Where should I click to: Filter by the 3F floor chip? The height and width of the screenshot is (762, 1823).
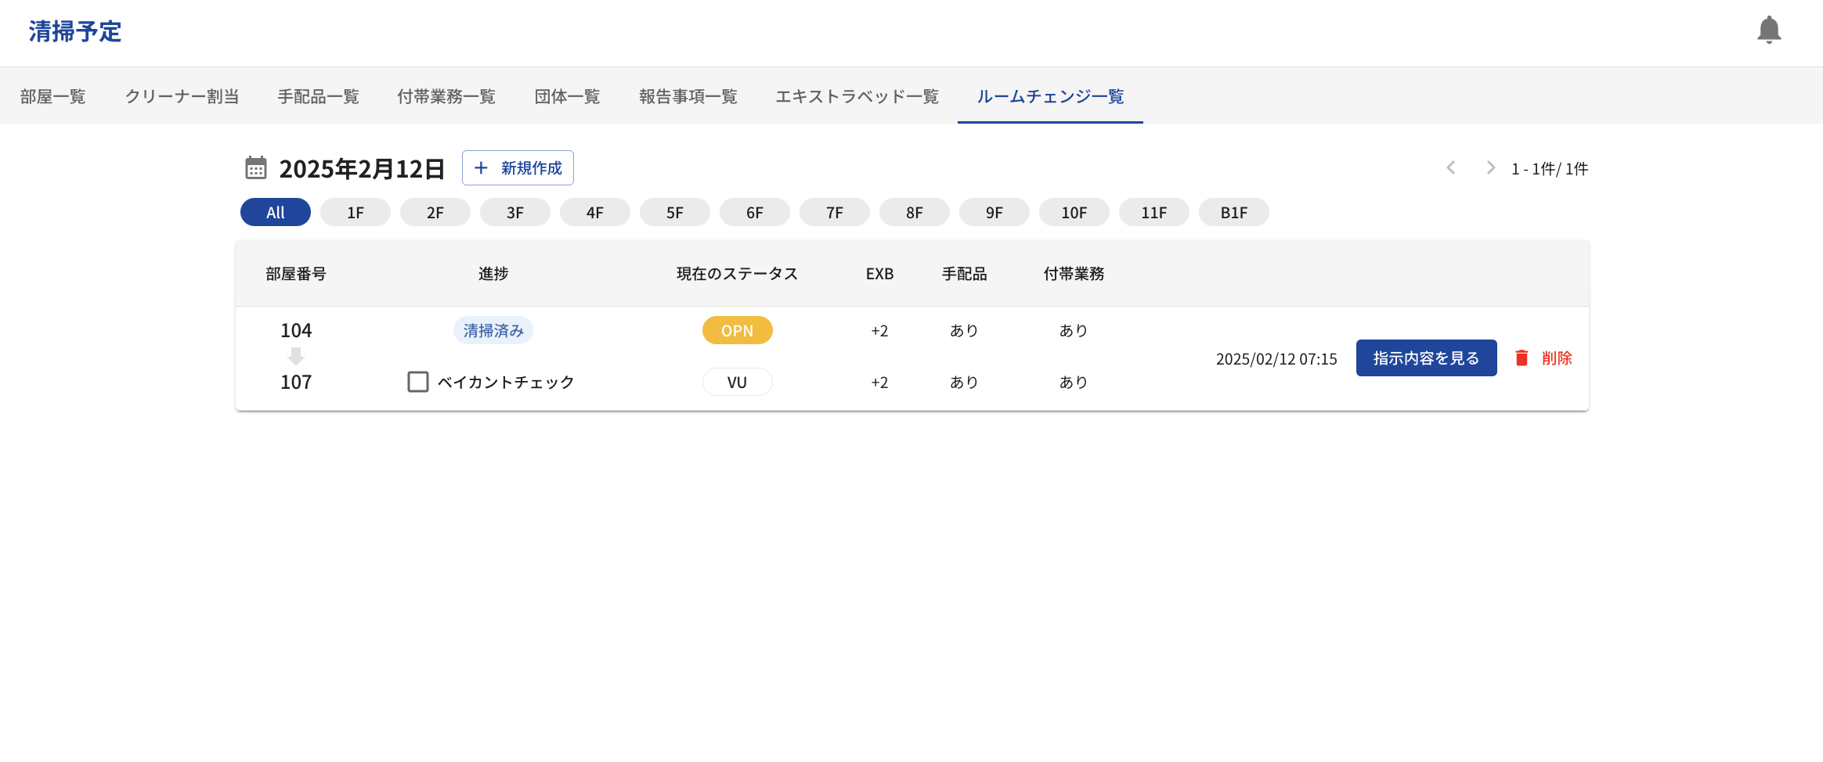pos(515,213)
